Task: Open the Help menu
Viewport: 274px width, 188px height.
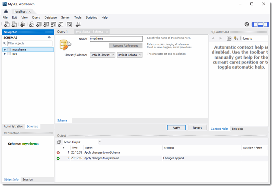Action: (104, 17)
